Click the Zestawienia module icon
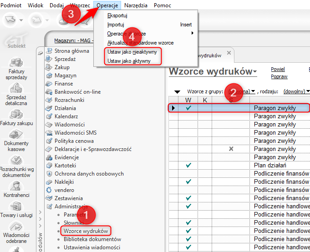This screenshot has width=310, height=252. (49, 198)
